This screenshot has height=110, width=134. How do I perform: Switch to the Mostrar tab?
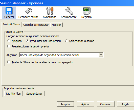click(x=56, y=25)
